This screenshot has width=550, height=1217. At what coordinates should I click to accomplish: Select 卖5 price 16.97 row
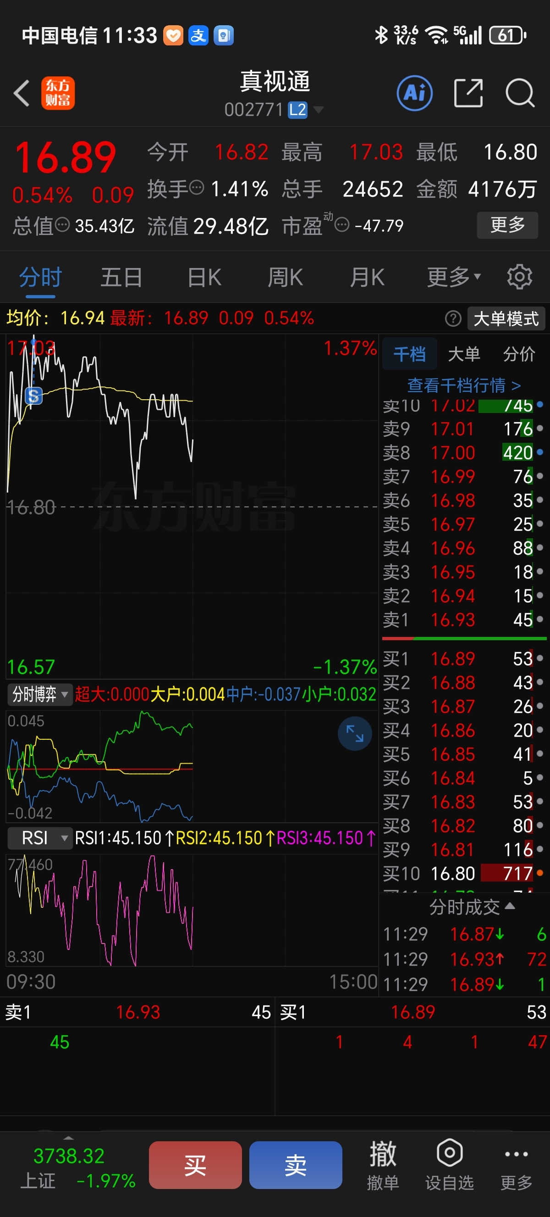[464, 525]
